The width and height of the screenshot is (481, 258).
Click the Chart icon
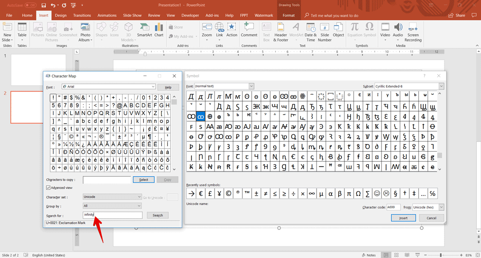pyautogui.click(x=159, y=30)
